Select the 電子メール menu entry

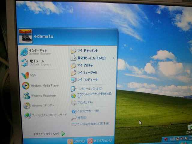pos(37,61)
